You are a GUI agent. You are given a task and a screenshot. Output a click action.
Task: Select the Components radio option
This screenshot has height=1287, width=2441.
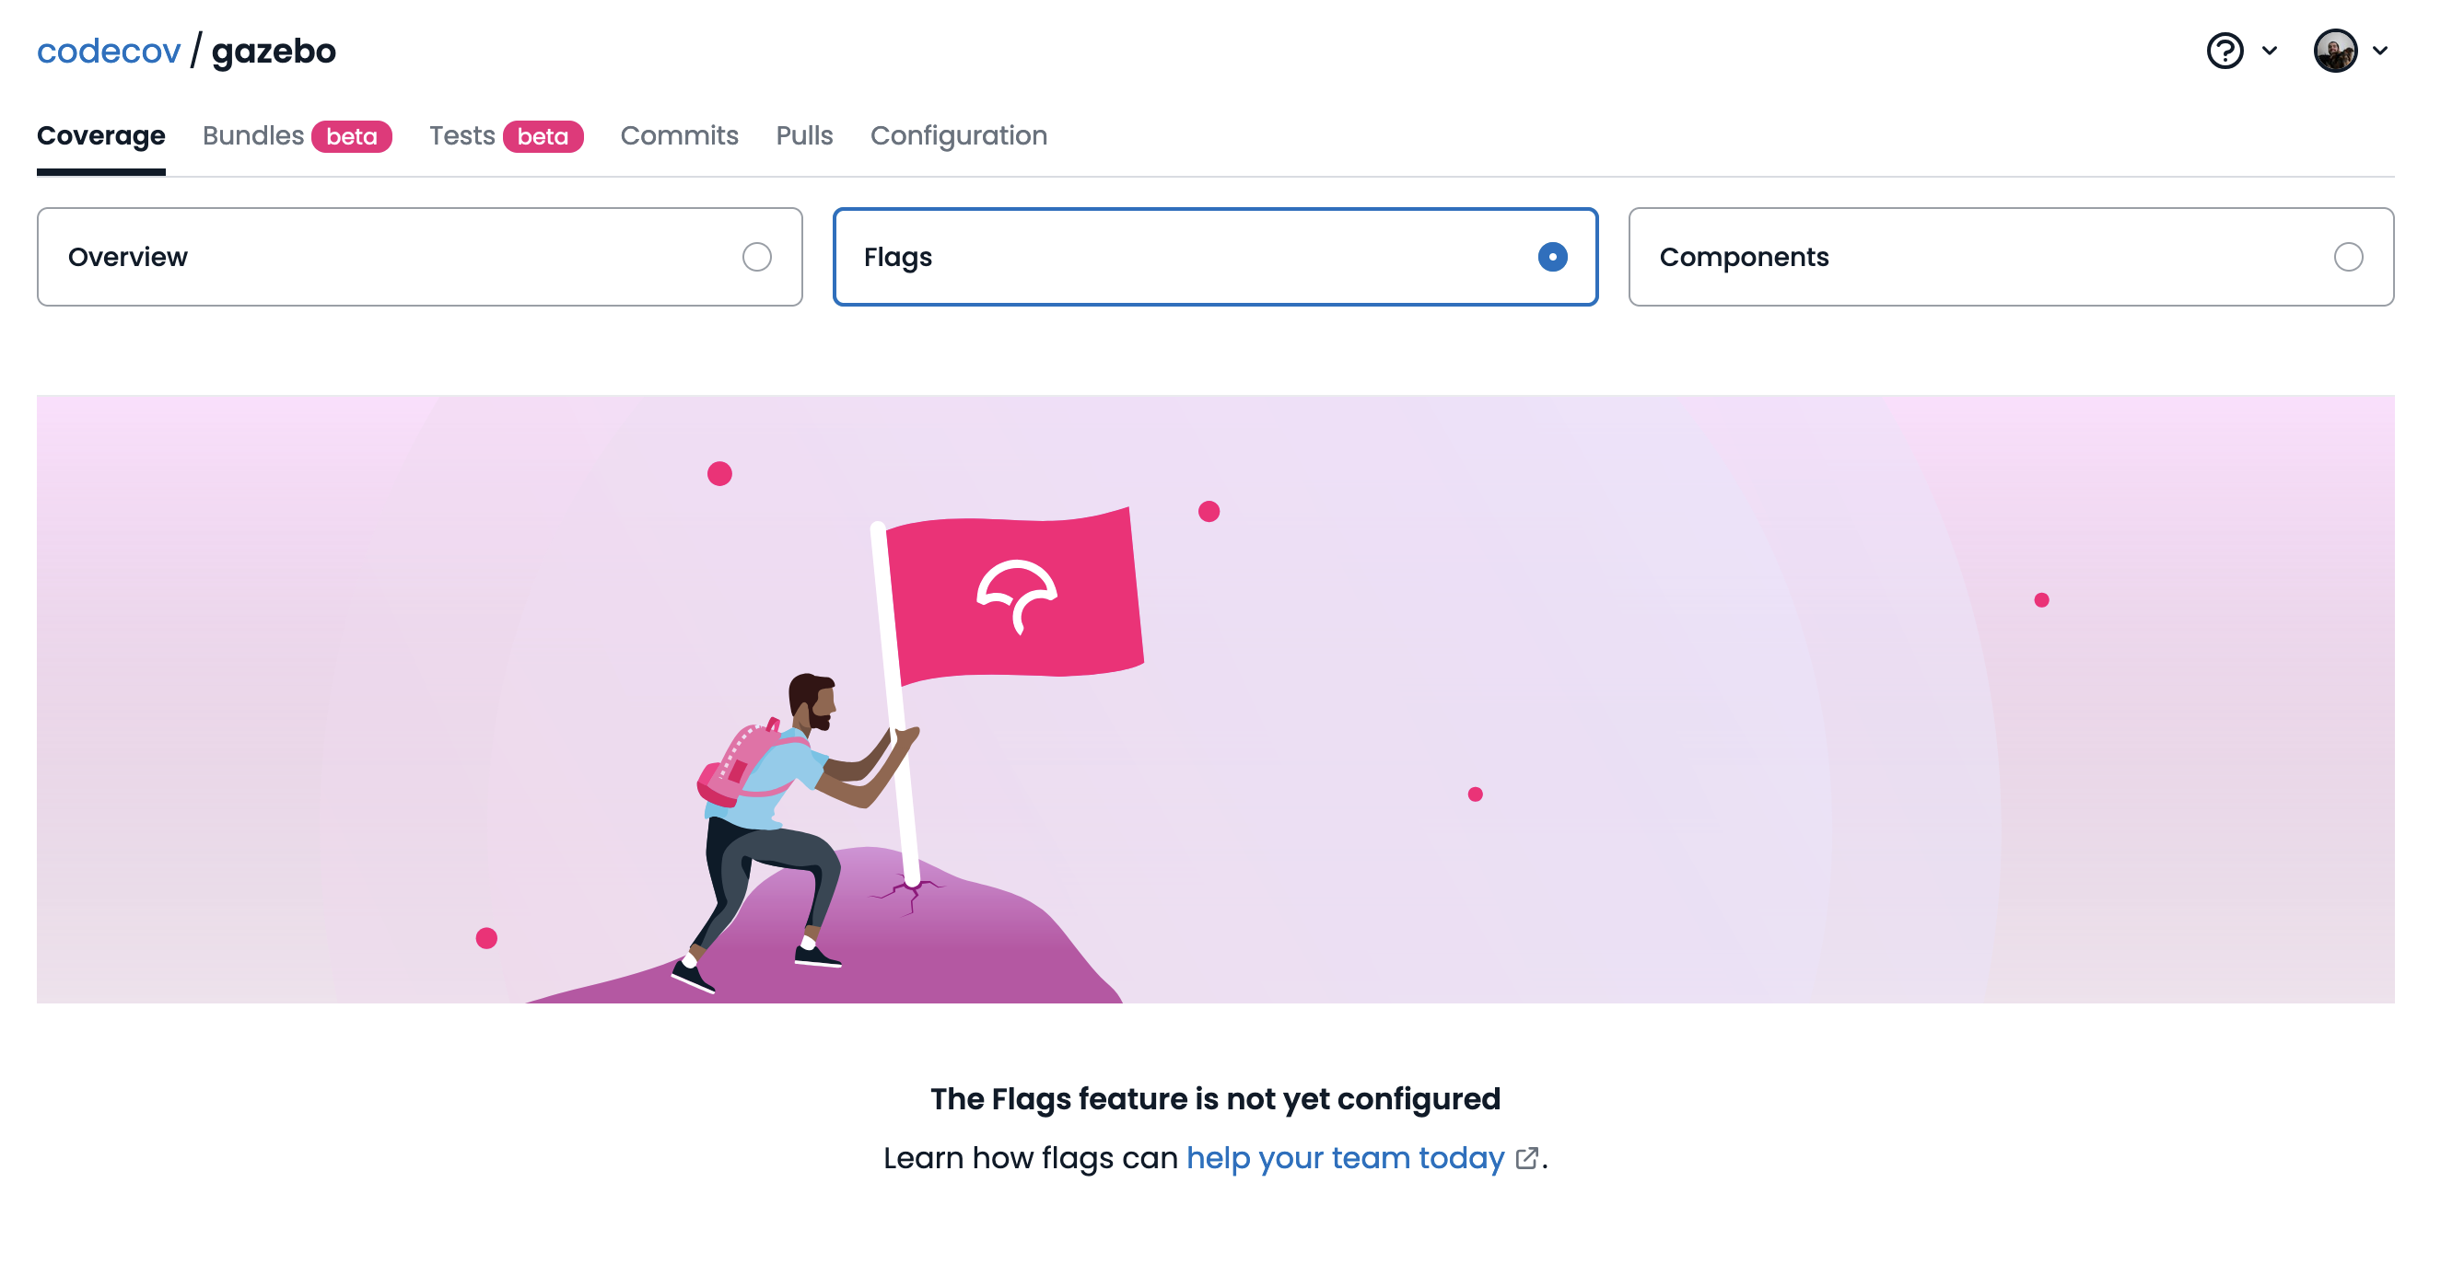(x=2011, y=257)
